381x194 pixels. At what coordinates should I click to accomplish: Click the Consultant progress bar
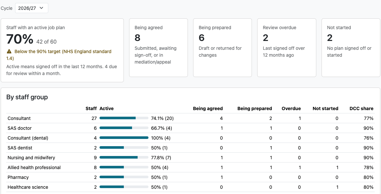pyautogui.click(x=124, y=118)
